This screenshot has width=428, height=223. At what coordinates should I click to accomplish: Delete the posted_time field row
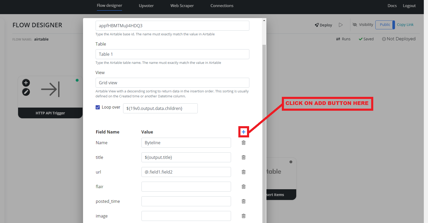click(x=244, y=201)
